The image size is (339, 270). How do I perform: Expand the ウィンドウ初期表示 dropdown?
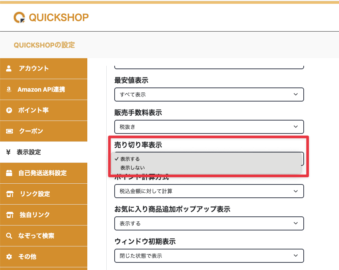[209, 256]
